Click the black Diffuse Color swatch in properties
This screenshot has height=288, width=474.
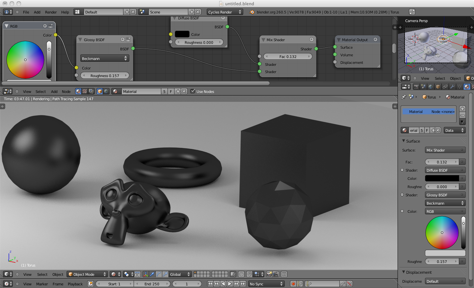point(442,178)
